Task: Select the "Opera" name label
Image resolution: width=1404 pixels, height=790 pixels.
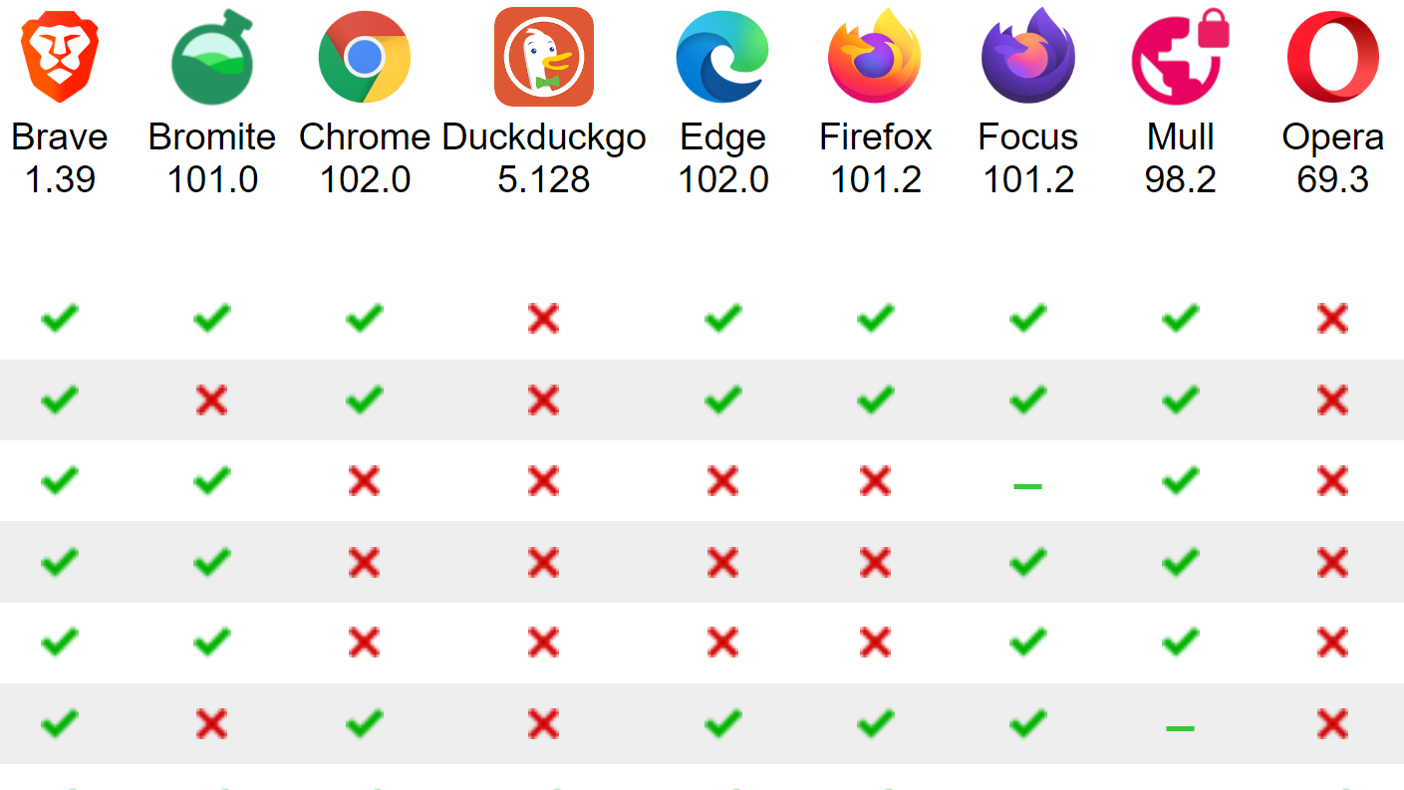Action: point(1332,137)
